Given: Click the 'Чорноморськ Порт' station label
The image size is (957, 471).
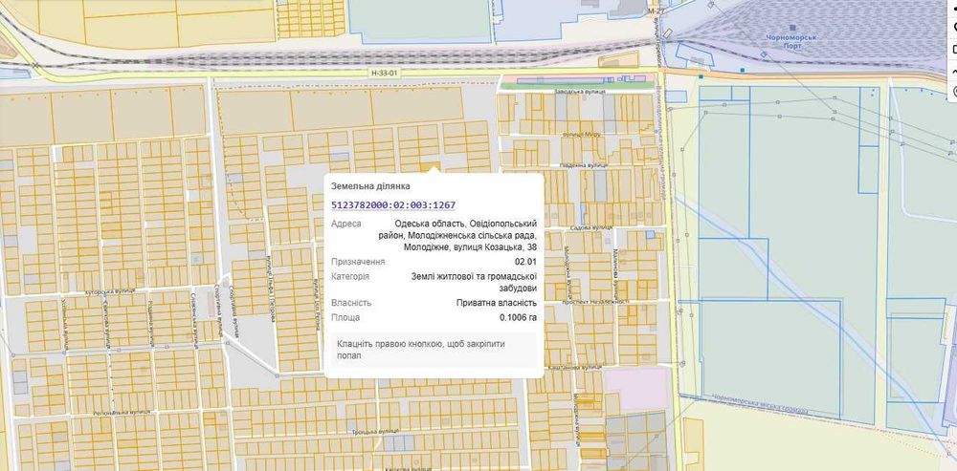Looking at the screenshot, I should pyautogui.click(x=792, y=41).
